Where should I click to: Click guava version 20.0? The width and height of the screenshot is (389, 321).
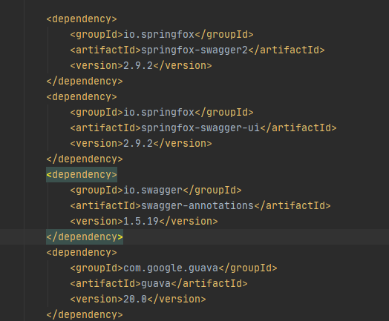[x=135, y=300]
